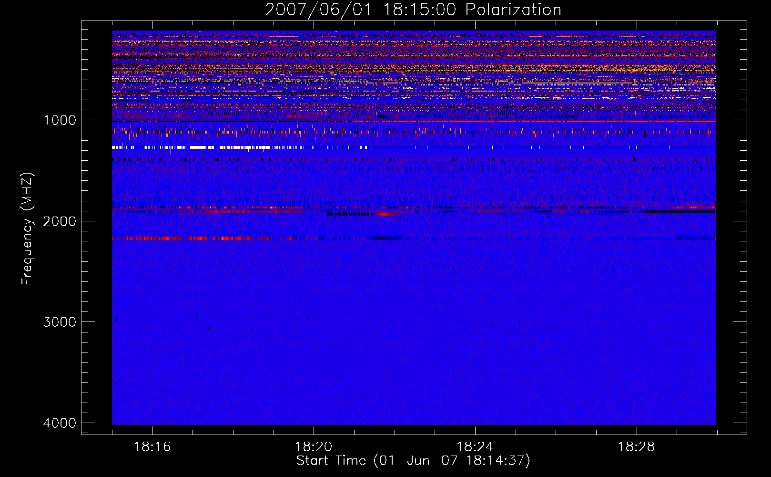This screenshot has height=477, width=771.
Task: Click the 1000 frequency tick label
Action: pos(60,120)
